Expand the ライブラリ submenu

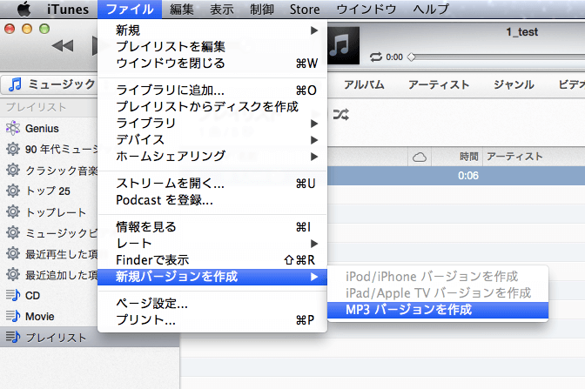212,123
